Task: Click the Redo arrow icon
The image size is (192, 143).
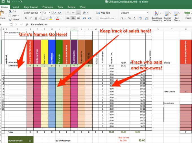Action: pos(21,1)
